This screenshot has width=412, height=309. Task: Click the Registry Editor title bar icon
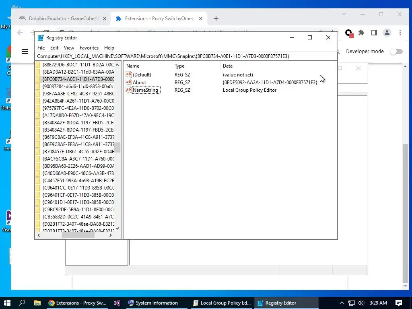(41, 38)
